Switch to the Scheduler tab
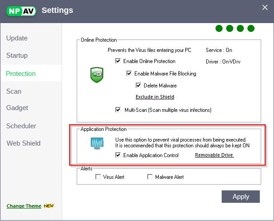This screenshot has width=274, height=221. pos(21,126)
